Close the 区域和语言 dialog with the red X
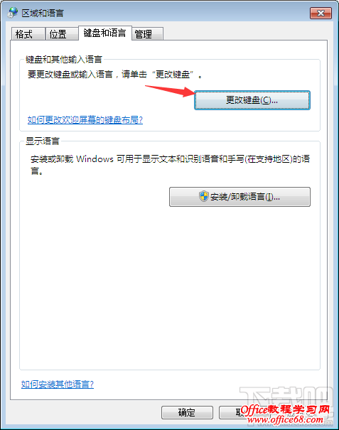This screenshot has height=430, width=339. pos(321,14)
